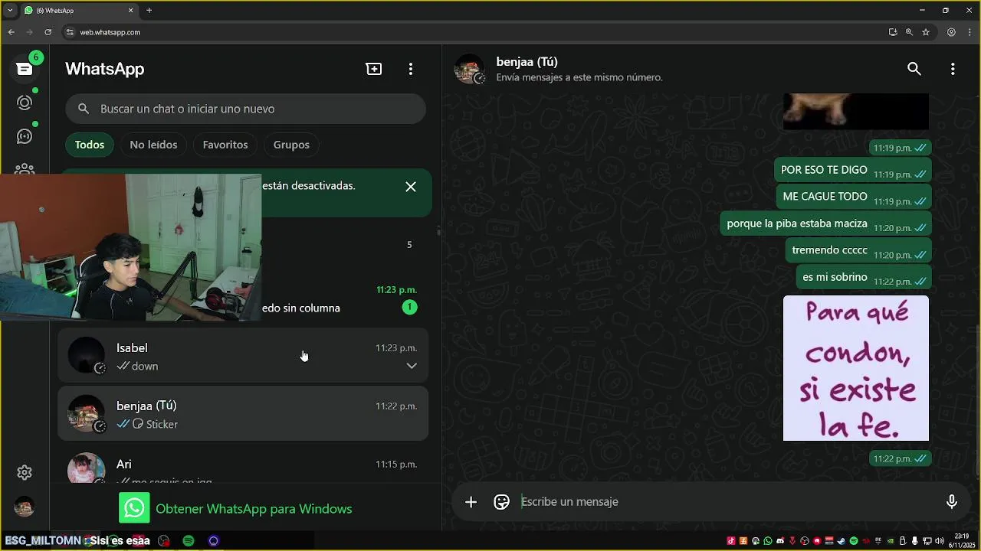Start a new chat with the plus icon

[x=374, y=69]
